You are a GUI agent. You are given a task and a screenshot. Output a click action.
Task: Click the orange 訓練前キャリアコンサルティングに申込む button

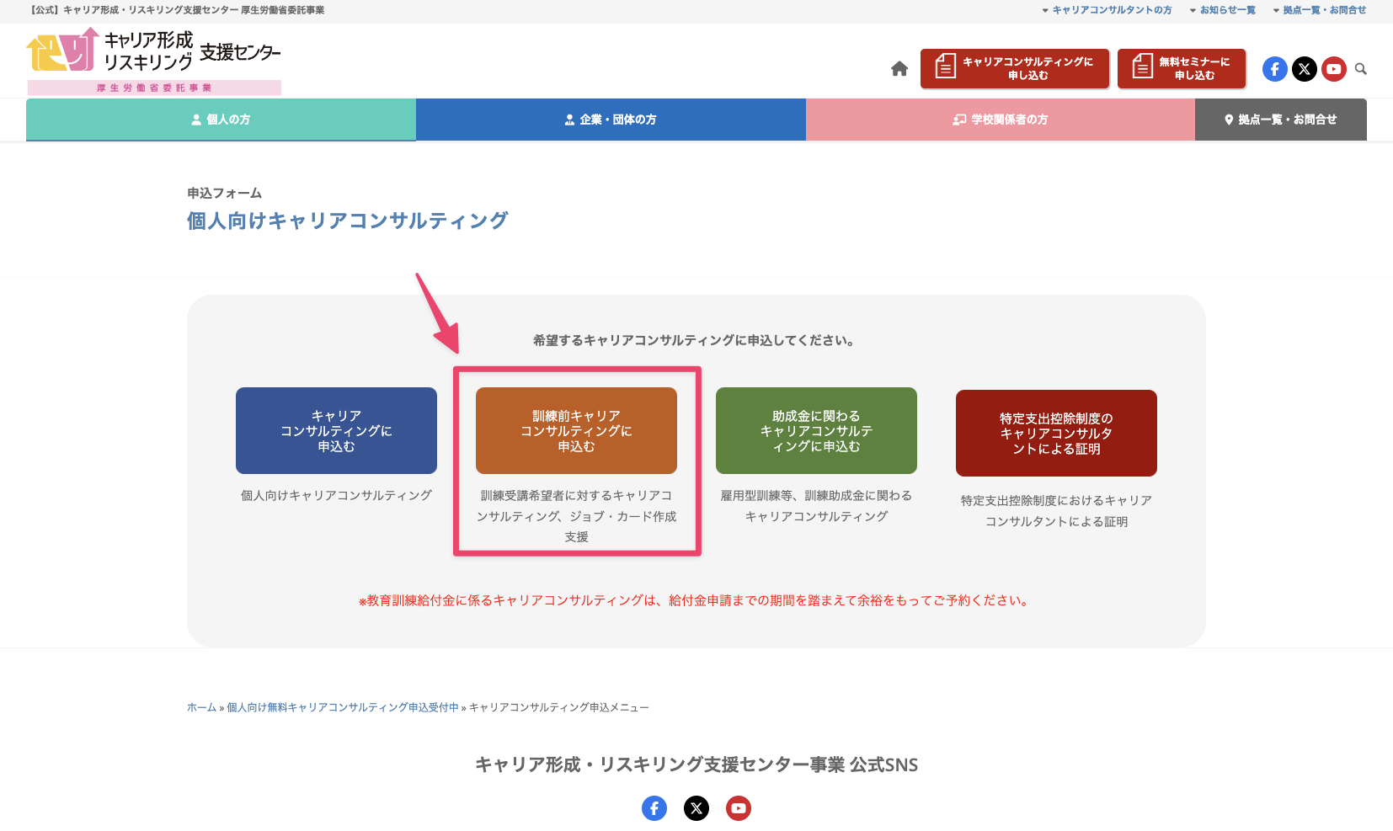click(x=576, y=430)
